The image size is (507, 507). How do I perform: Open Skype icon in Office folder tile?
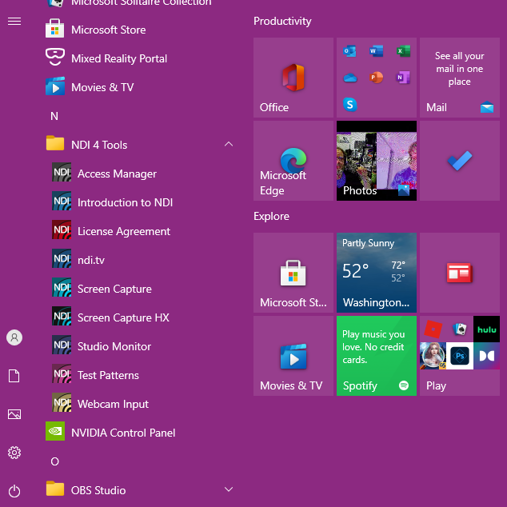pos(349,105)
